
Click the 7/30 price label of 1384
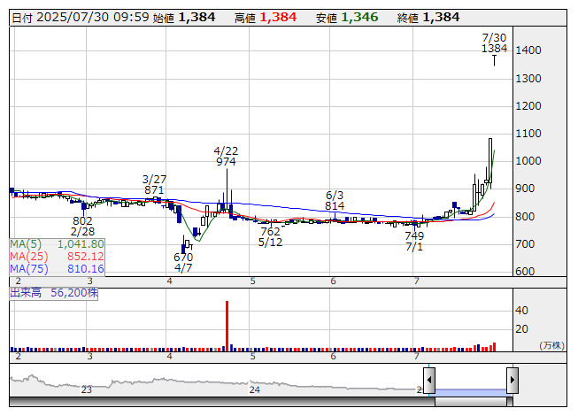[494, 43]
